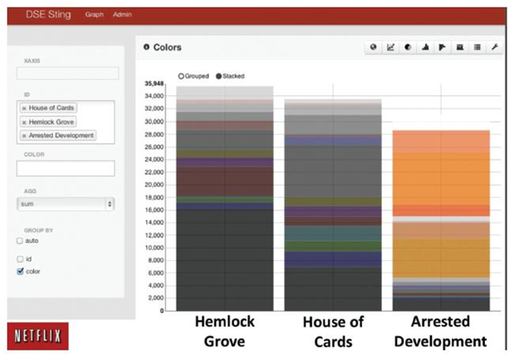The width and height of the screenshot is (509, 357).
Task: Click the Colors panel title
Action: coord(167,47)
